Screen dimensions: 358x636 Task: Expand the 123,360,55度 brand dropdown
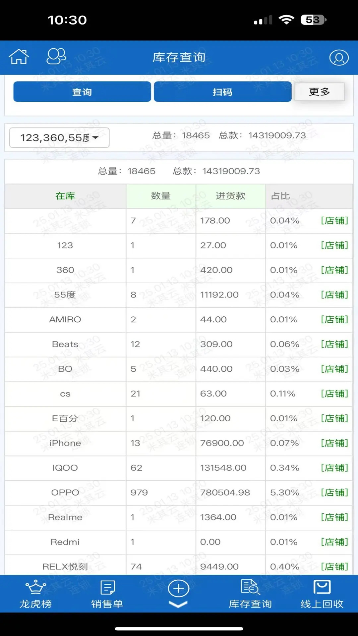59,137
